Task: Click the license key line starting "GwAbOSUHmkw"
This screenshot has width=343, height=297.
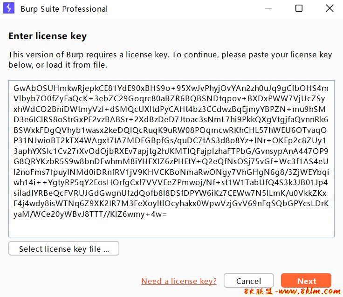Action: click(x=171, y=88)
